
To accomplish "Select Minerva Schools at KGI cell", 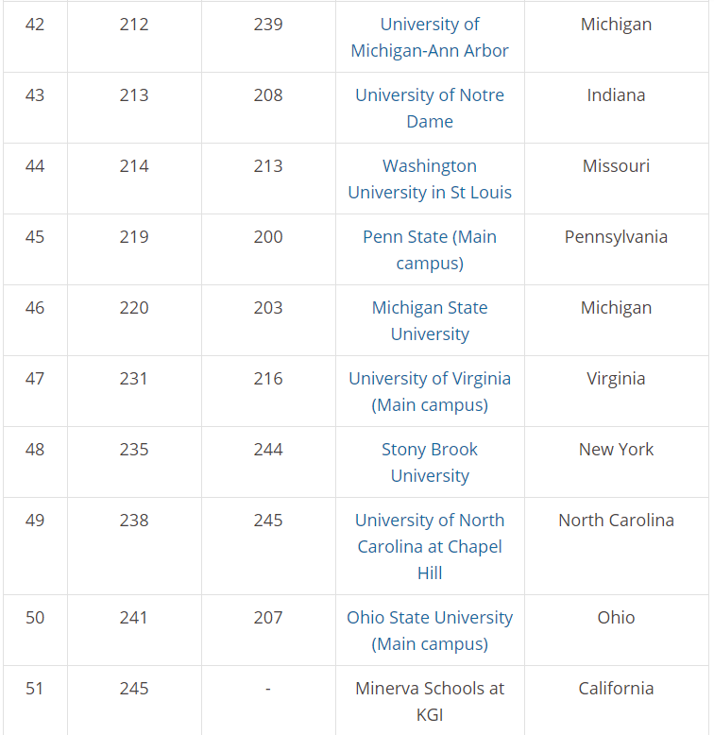I will (430, 701).
